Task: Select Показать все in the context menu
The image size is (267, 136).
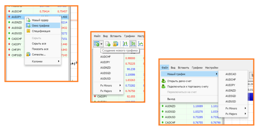Action: pyautogui.click(x=43, y=49)
